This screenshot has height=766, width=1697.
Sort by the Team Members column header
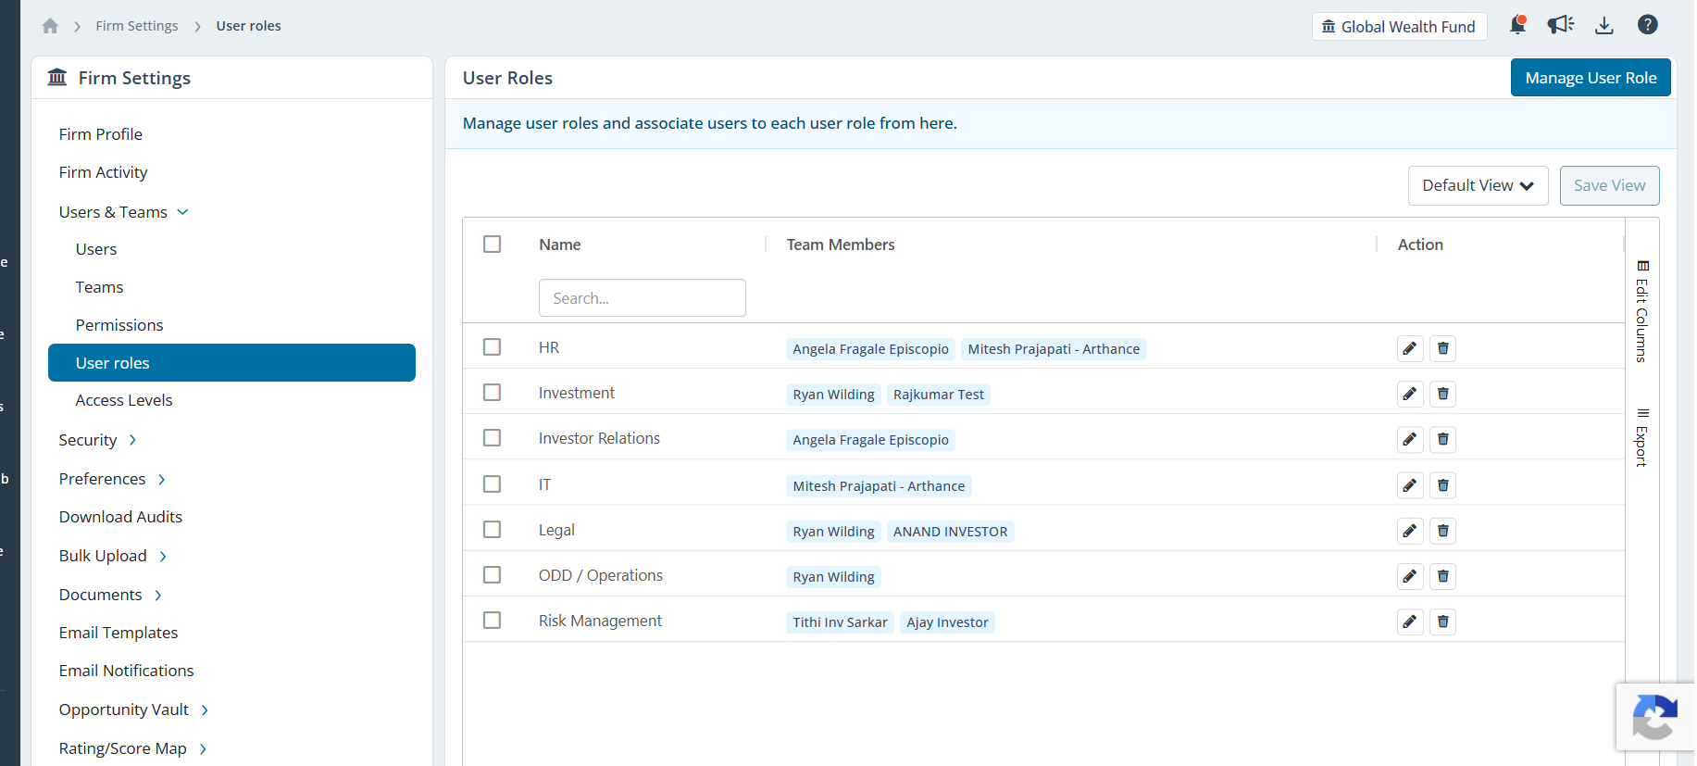841,245
